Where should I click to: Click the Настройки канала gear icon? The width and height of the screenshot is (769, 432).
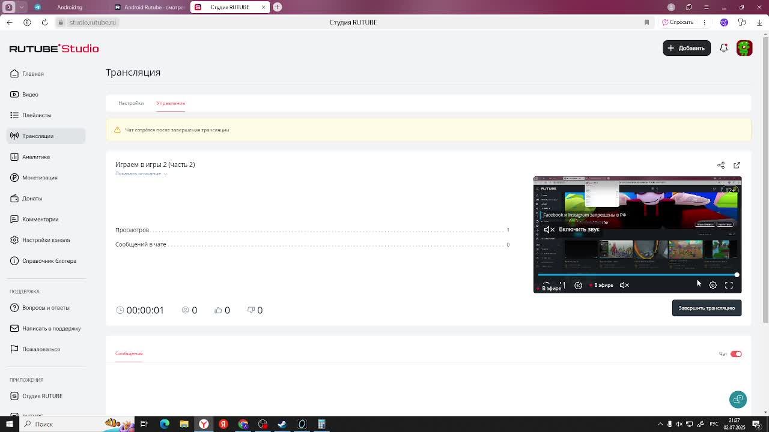[14, 240]
